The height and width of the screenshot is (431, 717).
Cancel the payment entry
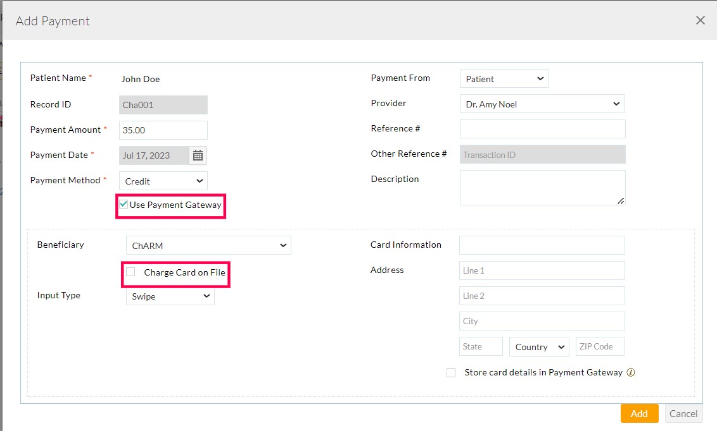[683, 413]
